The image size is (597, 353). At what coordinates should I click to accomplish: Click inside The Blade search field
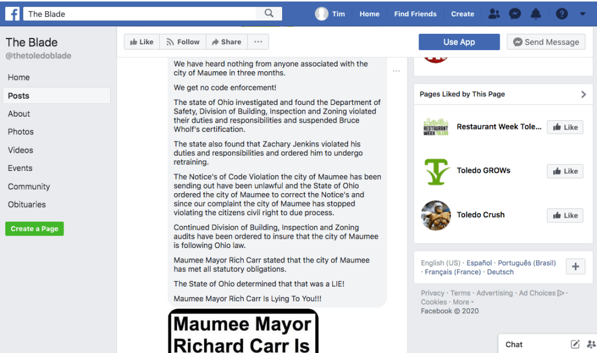(x=140, y=14)
